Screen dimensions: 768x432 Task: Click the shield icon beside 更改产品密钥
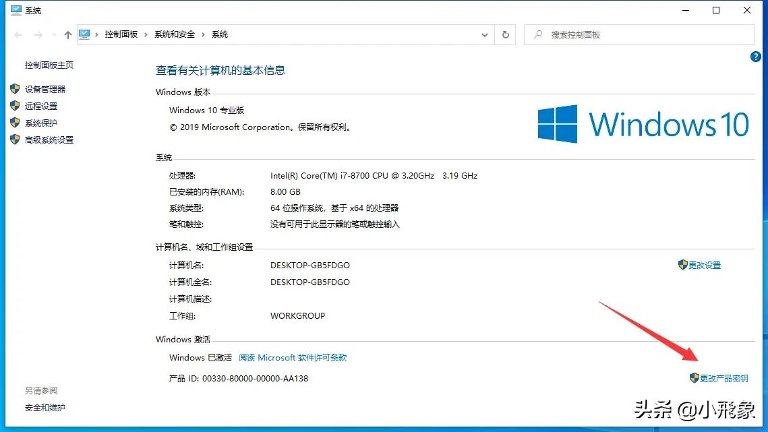[x=694, y=378]
